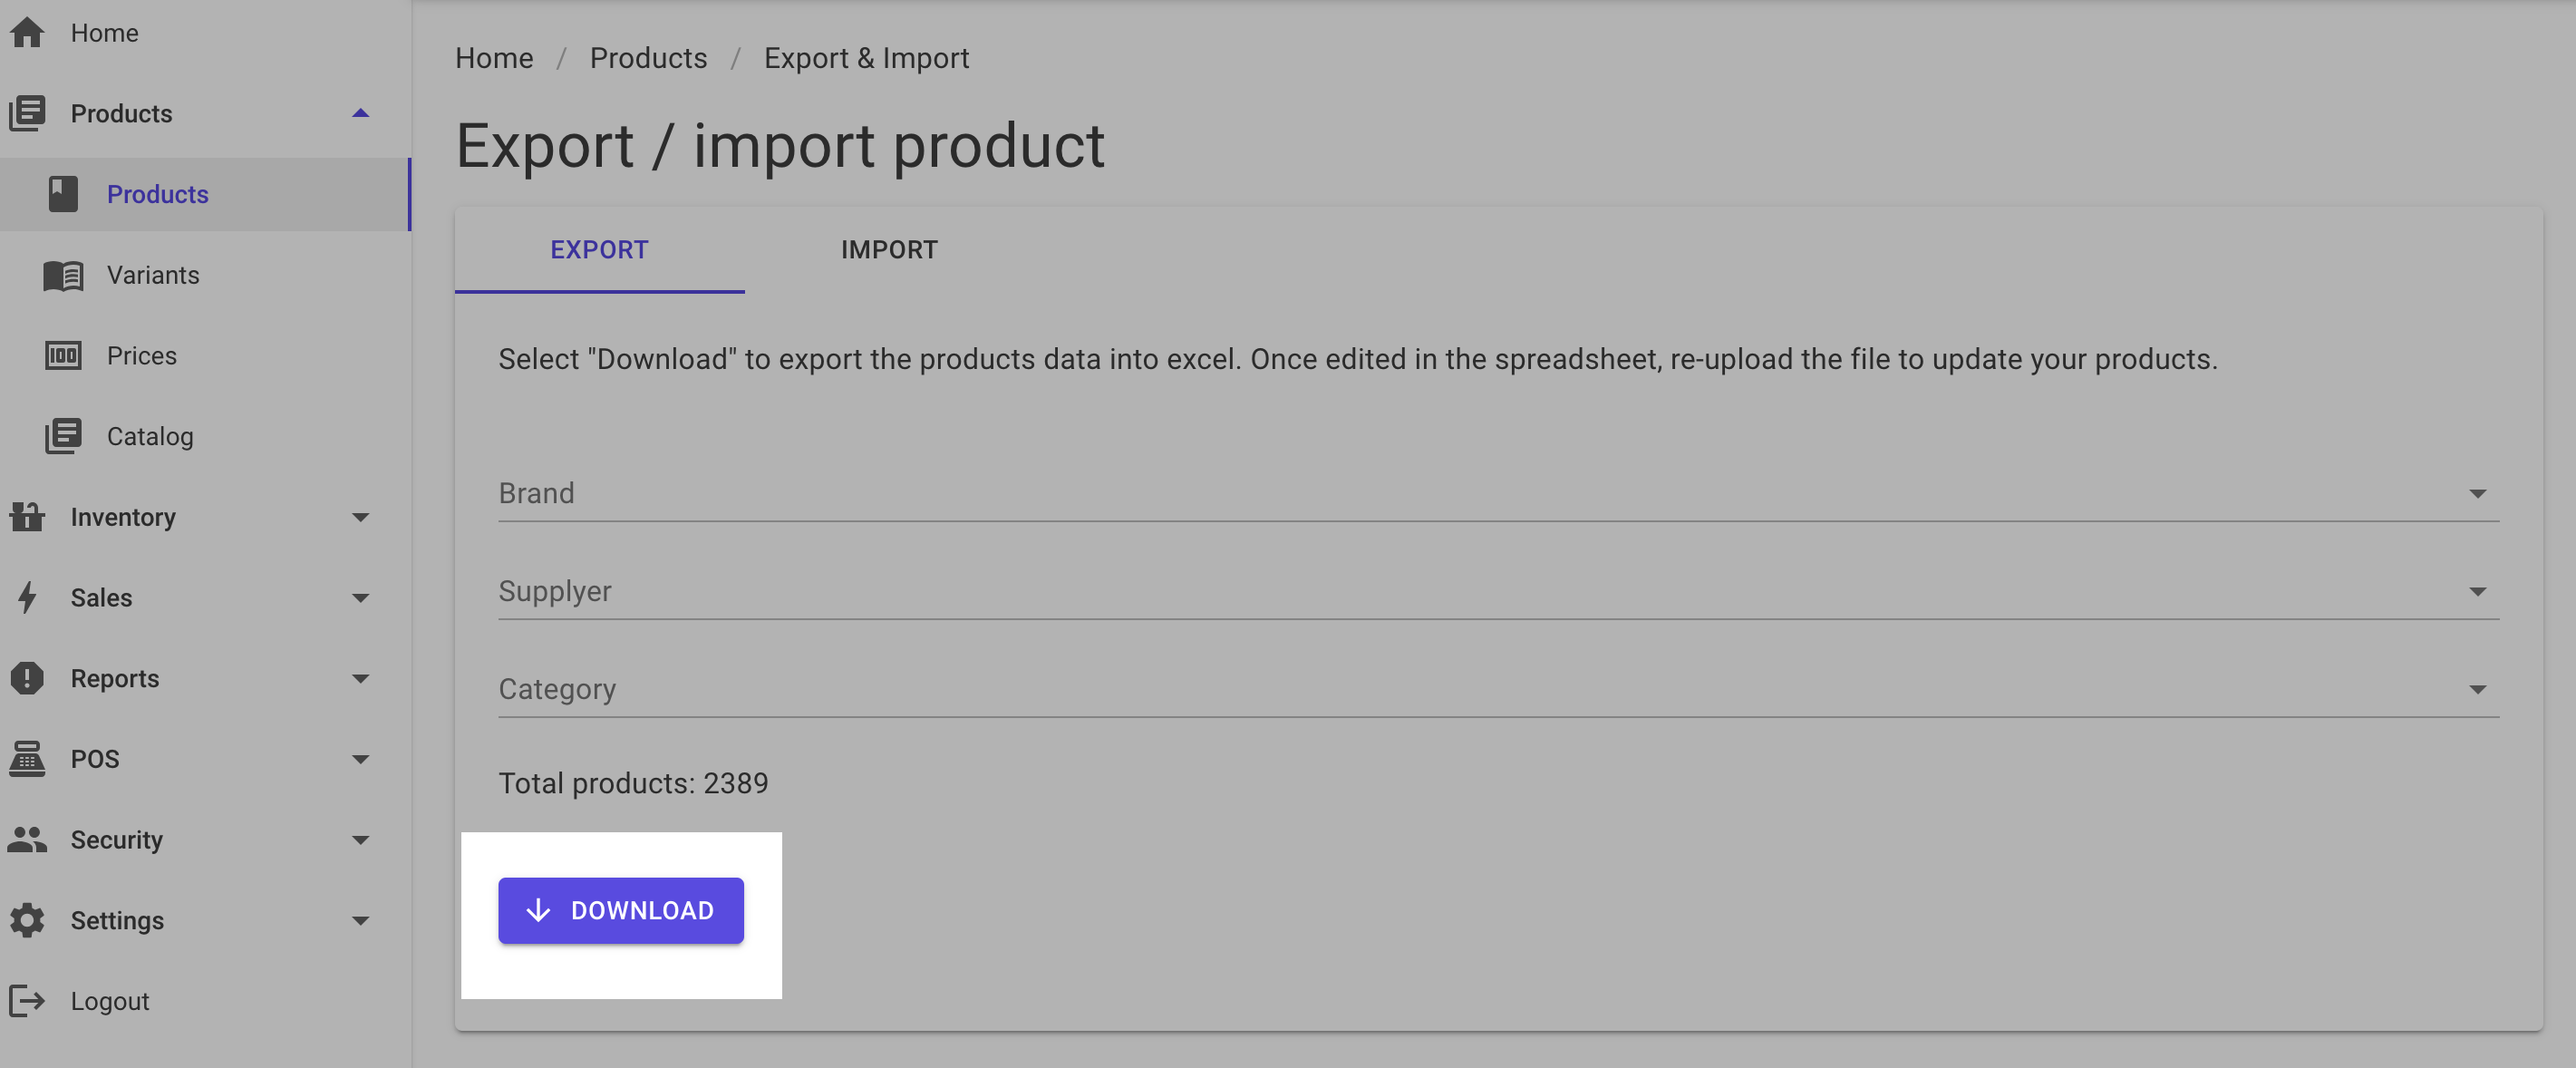Image resolution: width=2576 pixels, height=1068 pixels.
Task: Click the Sales lightning bolt icon
Action: coord(27,598)
